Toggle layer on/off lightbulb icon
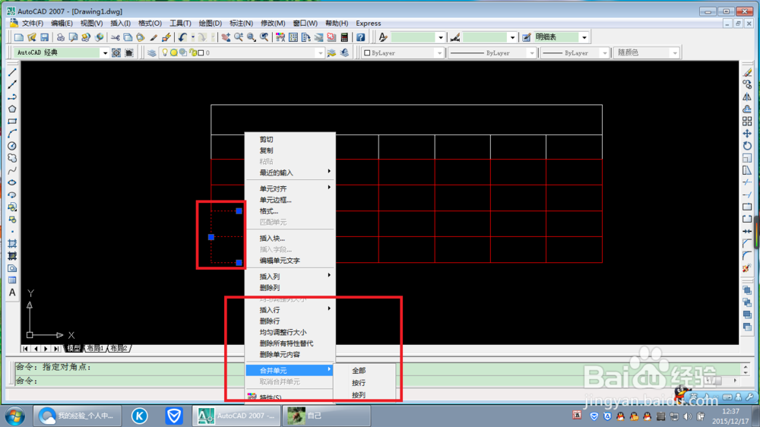Image resolution: width=760 pixels, height=427 pixels. 165,53
